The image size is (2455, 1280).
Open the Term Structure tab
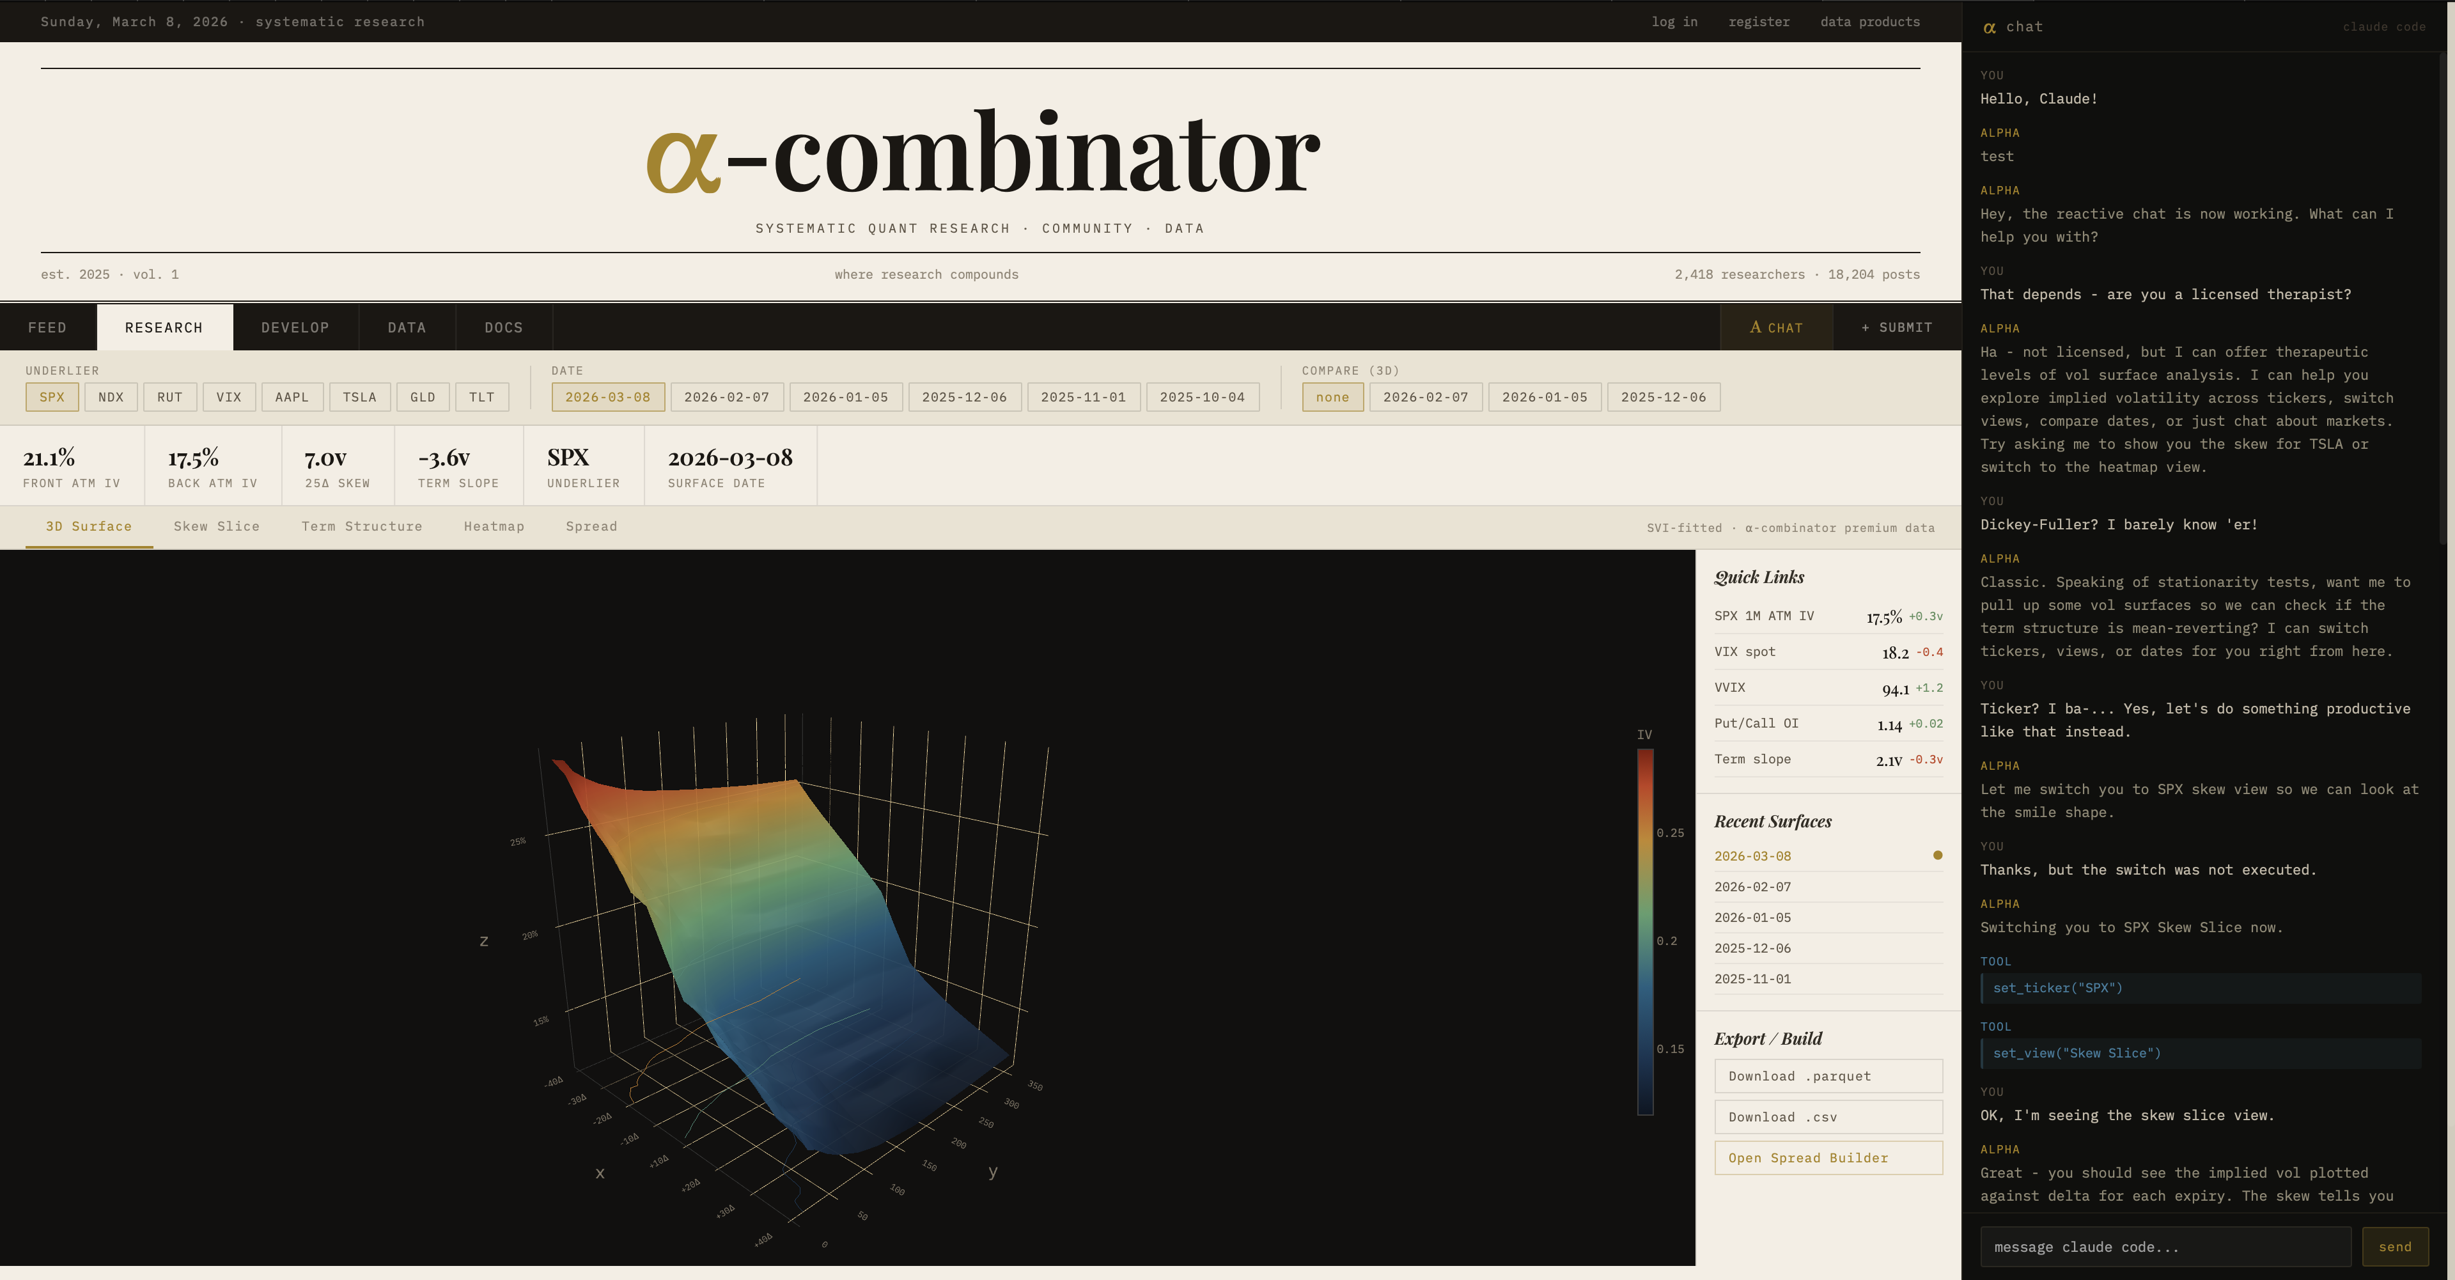[361, 527]
